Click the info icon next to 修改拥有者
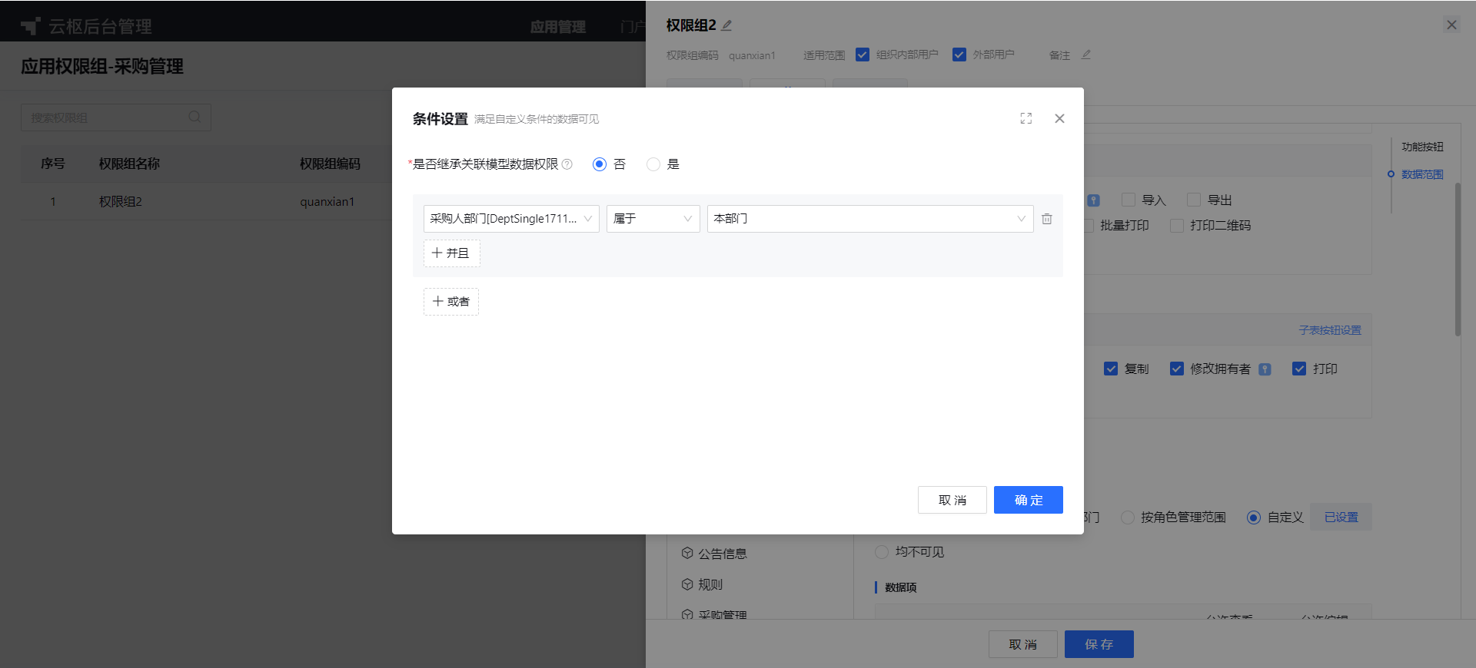 click(1265, 369)
